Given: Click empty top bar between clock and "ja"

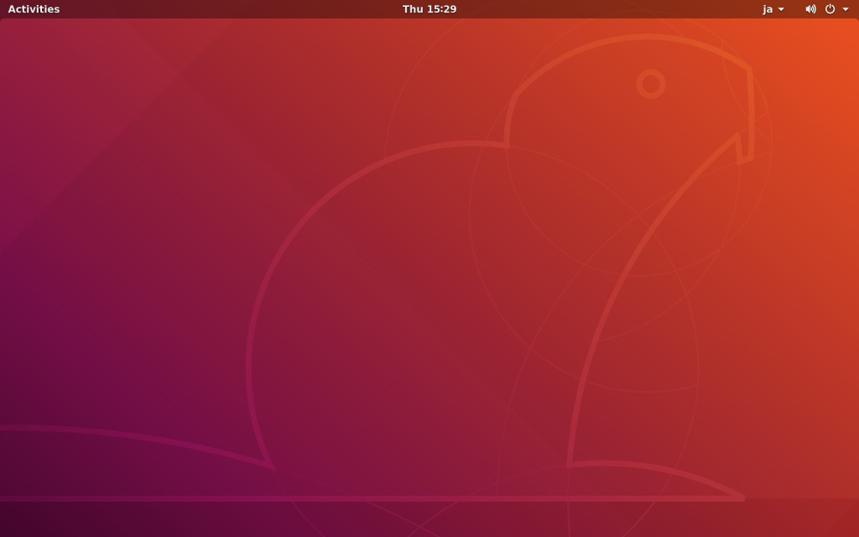Looking at the screenshot, I should click(x=604, y=9).
